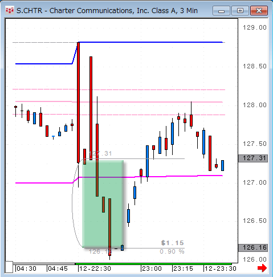Viewport: 273px width, 277px height.
Task: Click the 23:00 time axis label
Action: coord(152,268)
